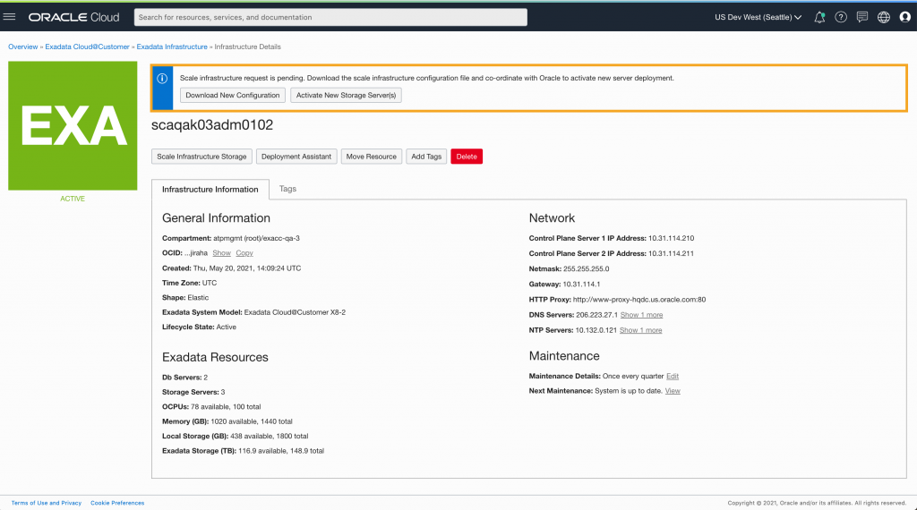Open the notifications bell icon
The image size is (917, 510).
pyautogui.click(x=819, y=18)
